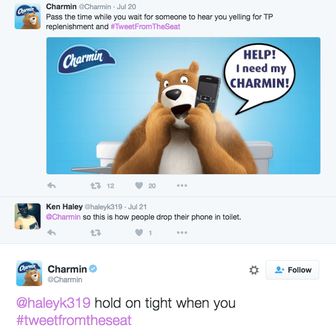Open the gear settings menu beside Follow

tap(254, 270)
